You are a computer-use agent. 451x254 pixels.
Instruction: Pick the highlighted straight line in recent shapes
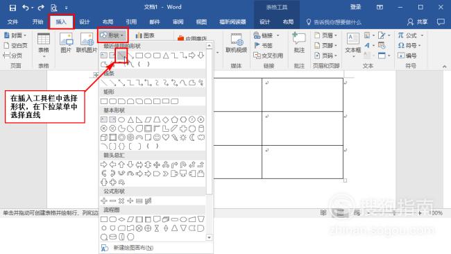click(x=121, y=56)
